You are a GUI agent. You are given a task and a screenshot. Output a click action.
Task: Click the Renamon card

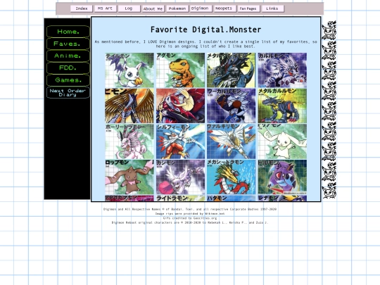pos(282,198)
